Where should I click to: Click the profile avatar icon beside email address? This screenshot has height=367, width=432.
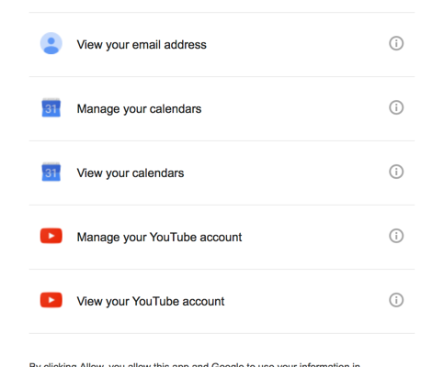[51, 43]
